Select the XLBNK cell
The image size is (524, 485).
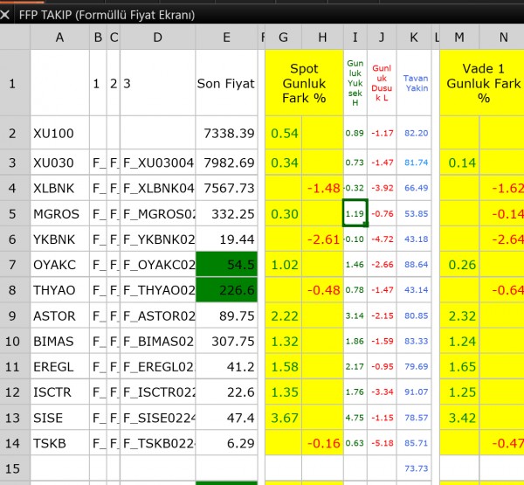[x=59, y=188]
